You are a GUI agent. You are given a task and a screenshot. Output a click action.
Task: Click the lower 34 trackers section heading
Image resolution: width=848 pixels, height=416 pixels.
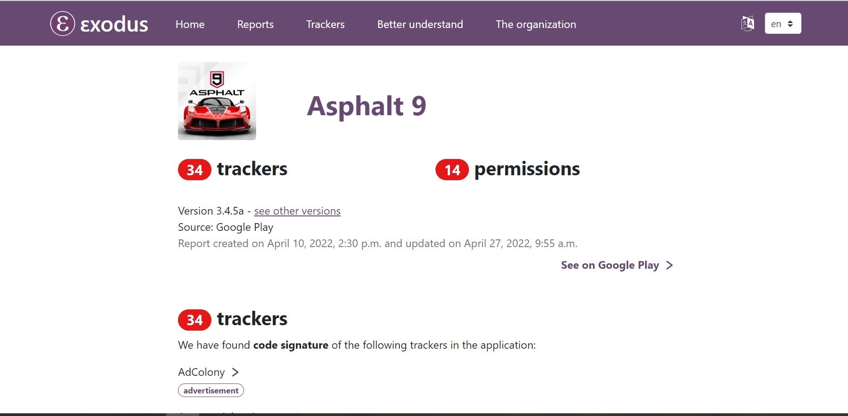pos(233,319)
